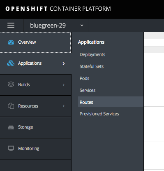Go to Pods list
Viewport: 164px width, 171px height.
tap(84, 78)
